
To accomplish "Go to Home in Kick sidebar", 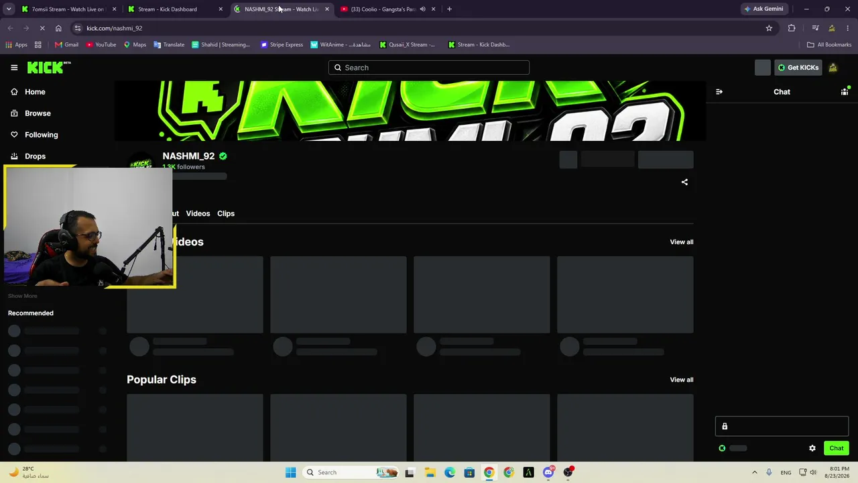I will click(28, 92).
